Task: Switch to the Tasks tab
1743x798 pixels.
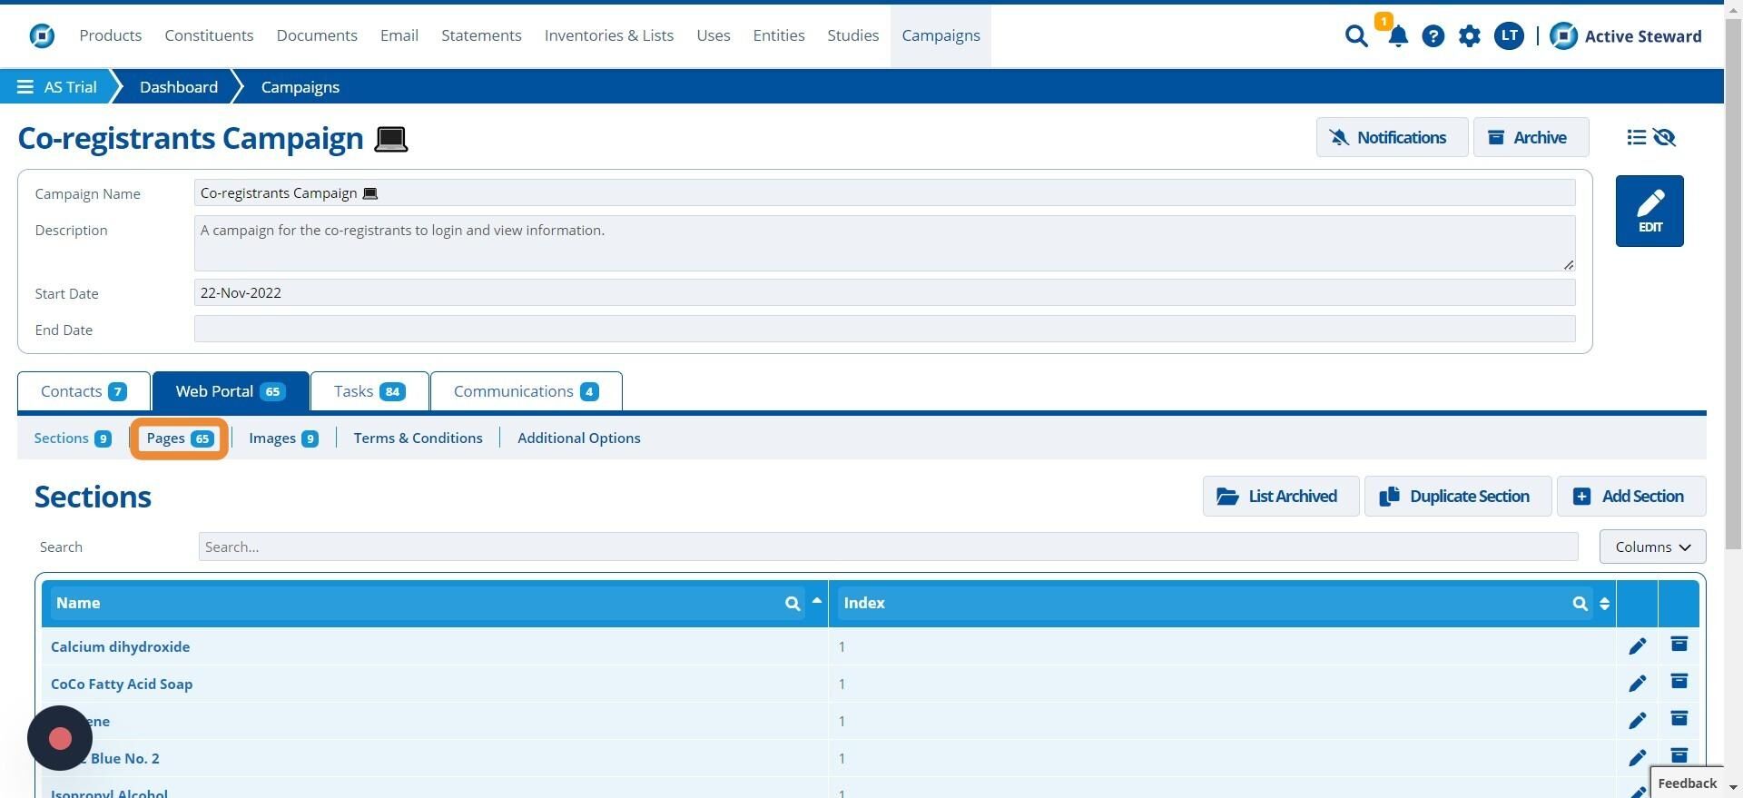Action: (369, 391)
